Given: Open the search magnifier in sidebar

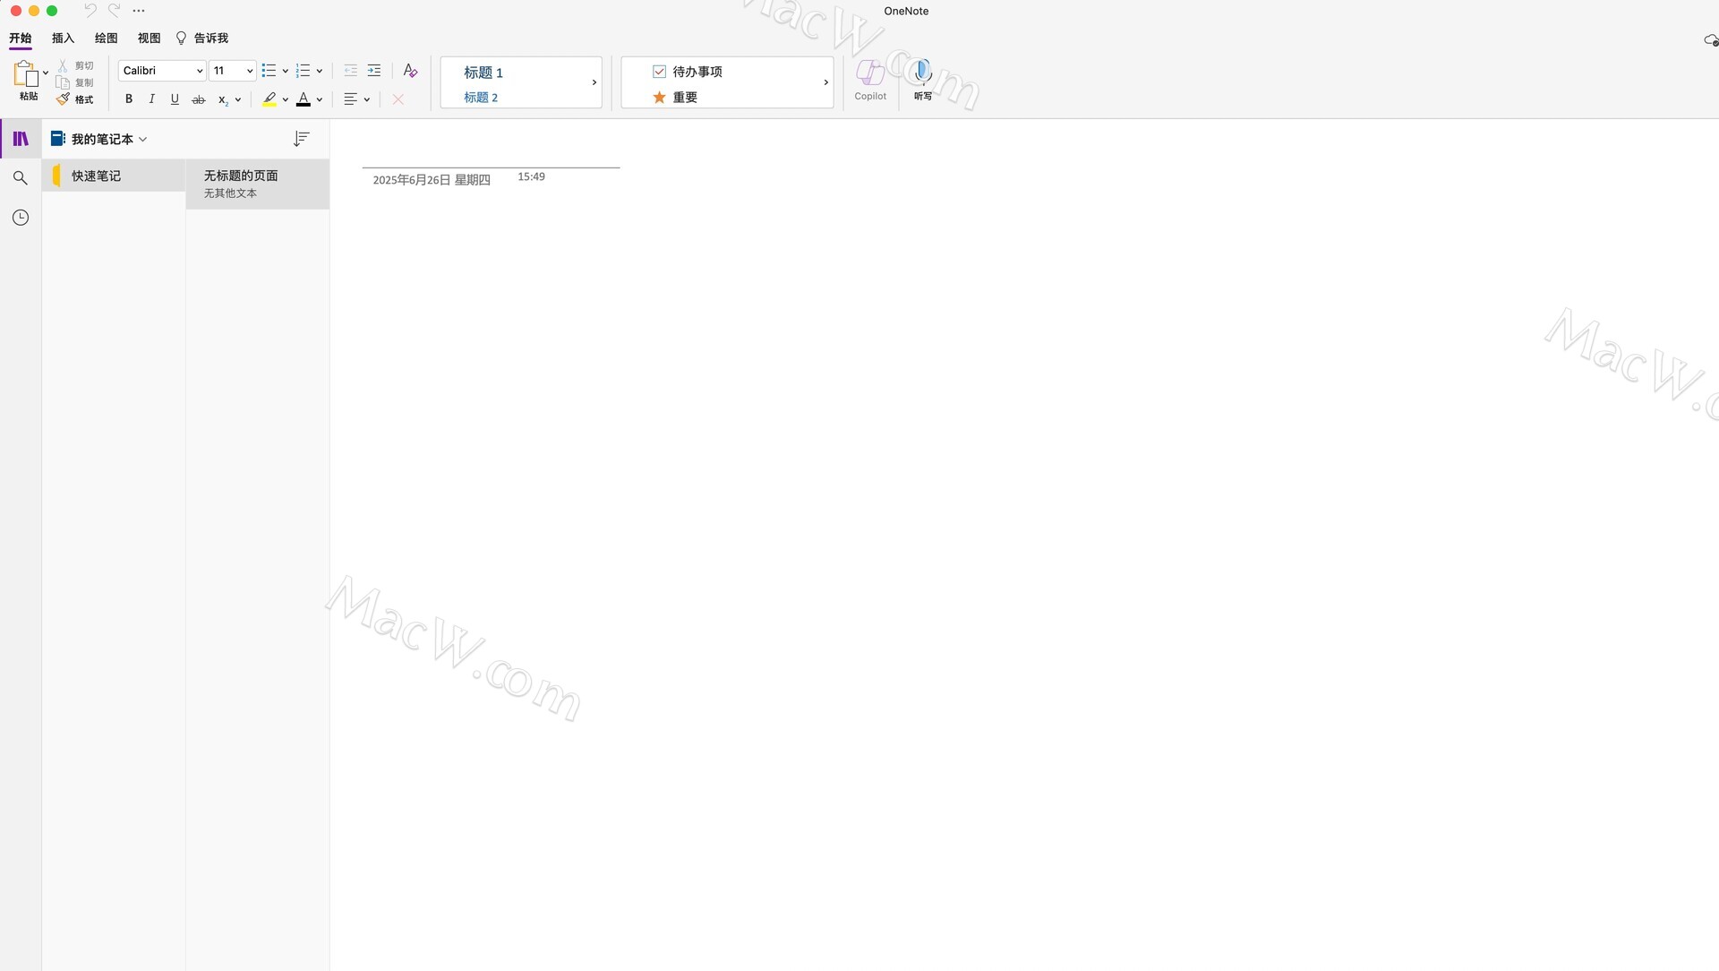Looking at the screenshot, I should (21, 178).
